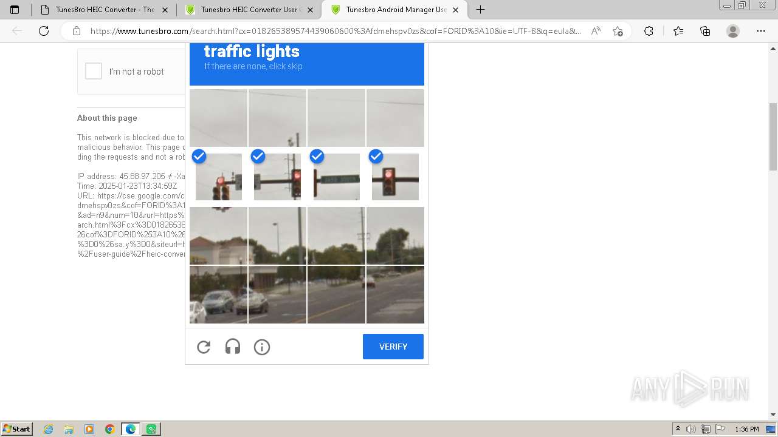Click the page vertical scrollbar thumb

[773, 137]
